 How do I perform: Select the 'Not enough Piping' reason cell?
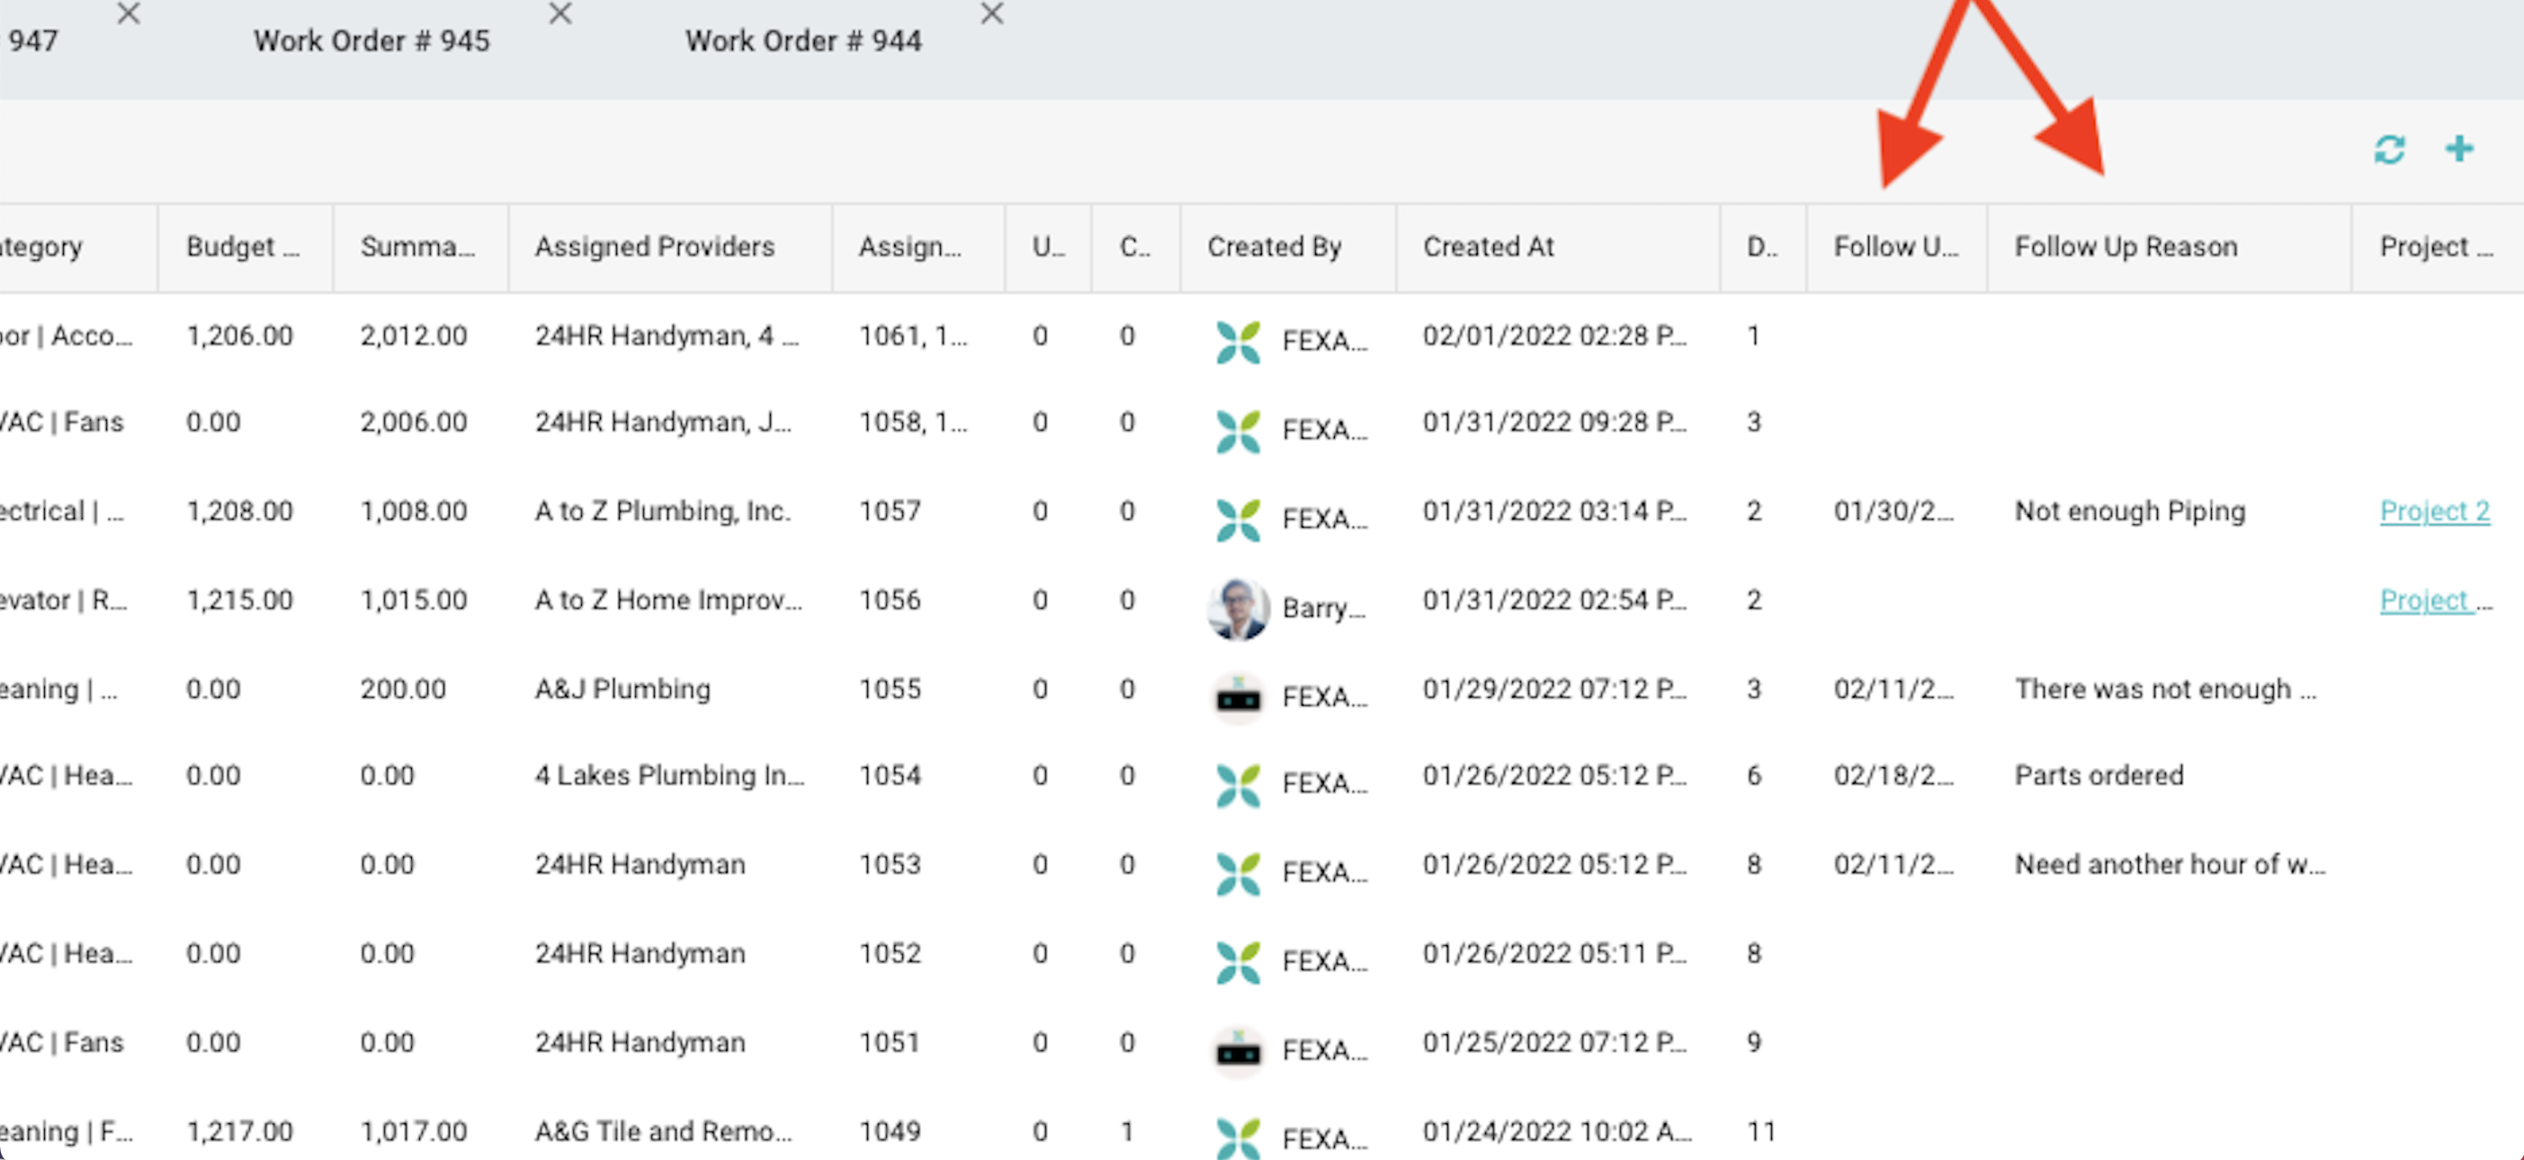tap(2129, 511)
